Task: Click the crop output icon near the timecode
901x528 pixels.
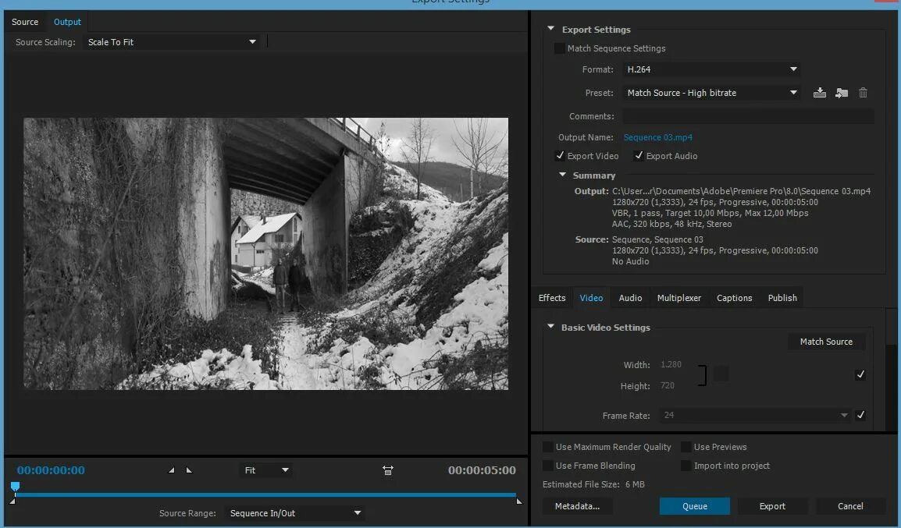Action: click(388, 470)
